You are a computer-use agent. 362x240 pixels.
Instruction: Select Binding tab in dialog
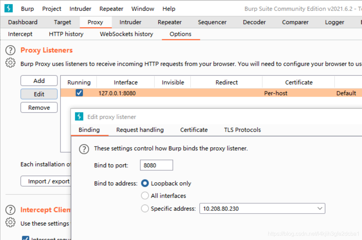pyautogui.click(x=89, y=130)
